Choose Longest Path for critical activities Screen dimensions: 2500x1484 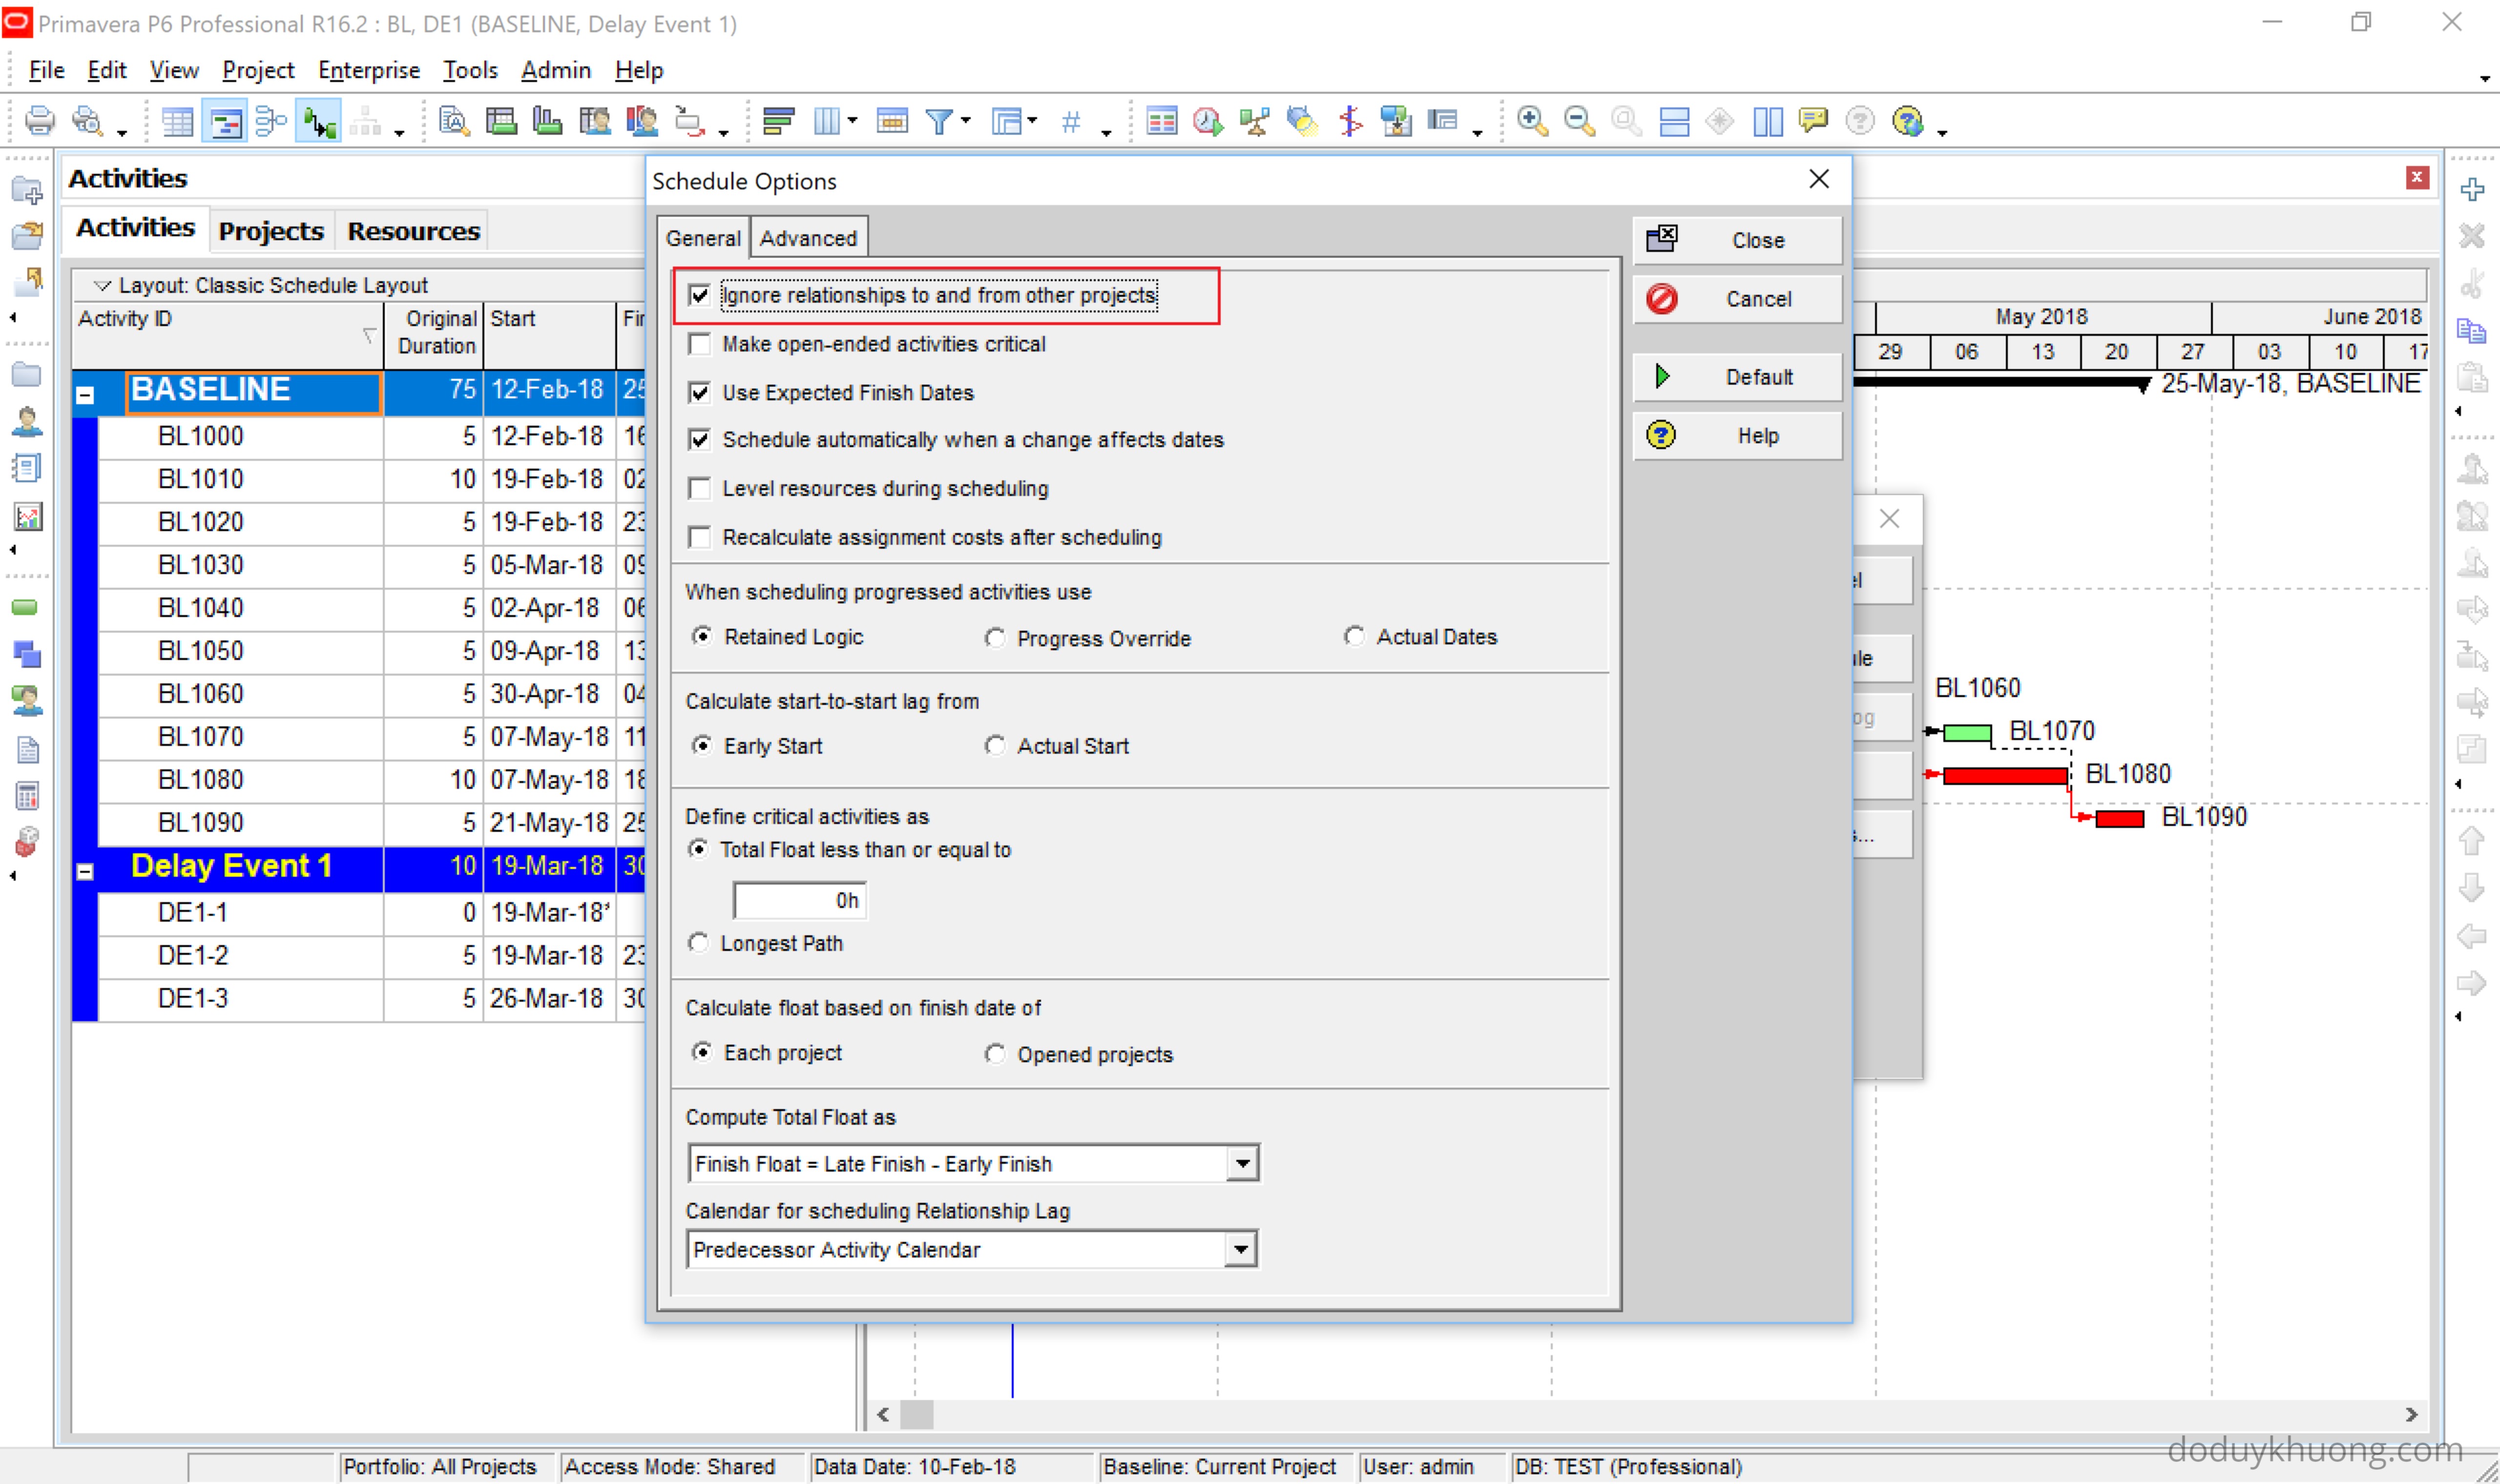coord(699,943)
